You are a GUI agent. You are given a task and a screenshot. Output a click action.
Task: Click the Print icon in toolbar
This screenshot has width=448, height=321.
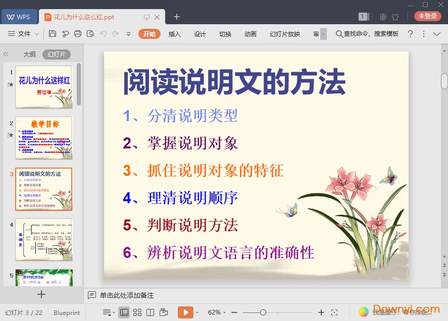pos(78,34)
